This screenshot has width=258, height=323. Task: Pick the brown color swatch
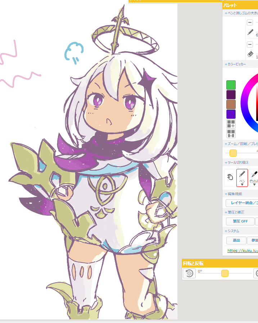[x=231, y=104]
